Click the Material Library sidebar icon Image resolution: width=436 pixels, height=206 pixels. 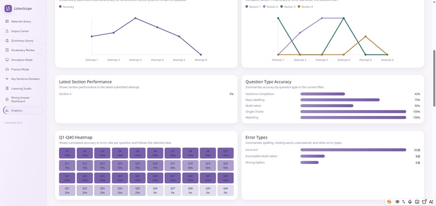click(7, 22)
